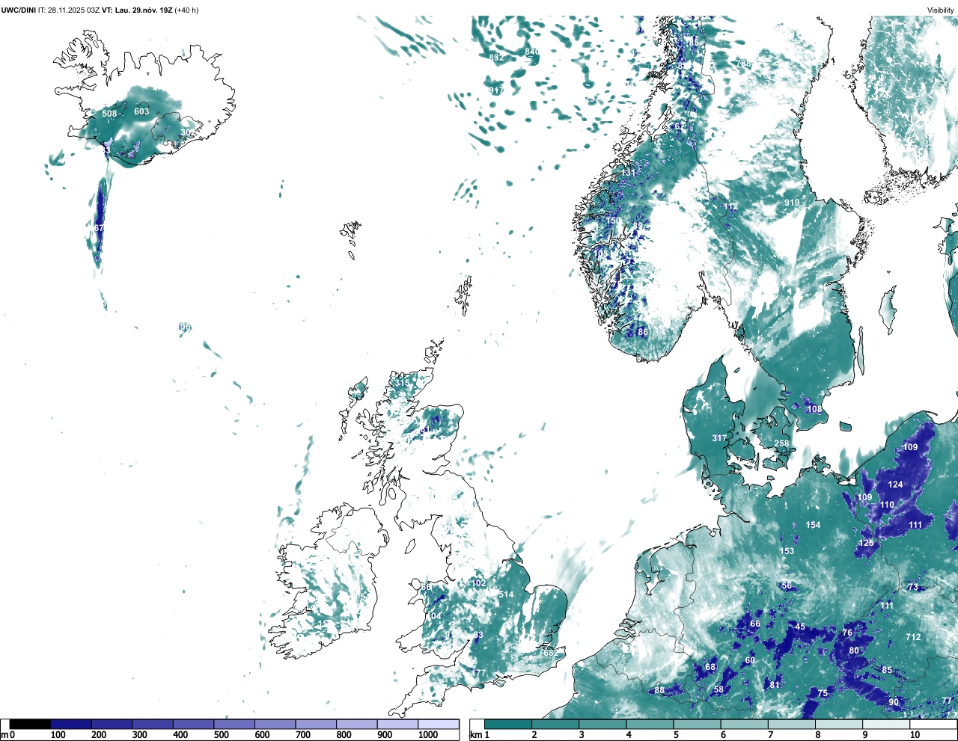Click value 104 over Wales
This screenshot has width=958, height=741.
click(433, 616)
